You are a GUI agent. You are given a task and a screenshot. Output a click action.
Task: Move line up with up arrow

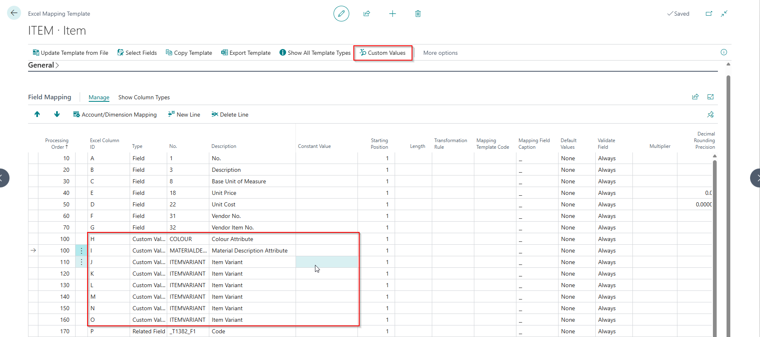(37, 114)
